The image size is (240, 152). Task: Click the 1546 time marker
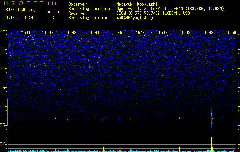[140, 33]
